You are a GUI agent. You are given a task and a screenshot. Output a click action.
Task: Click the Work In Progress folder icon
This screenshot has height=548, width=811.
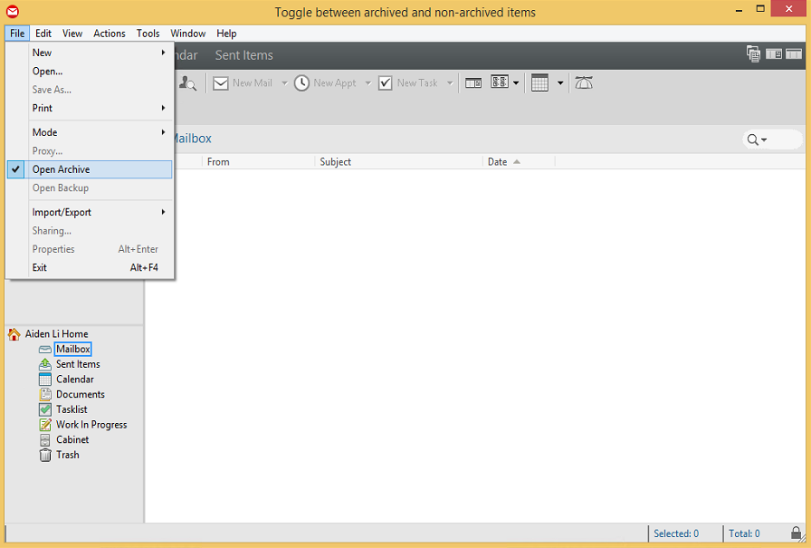click(45, 425)
